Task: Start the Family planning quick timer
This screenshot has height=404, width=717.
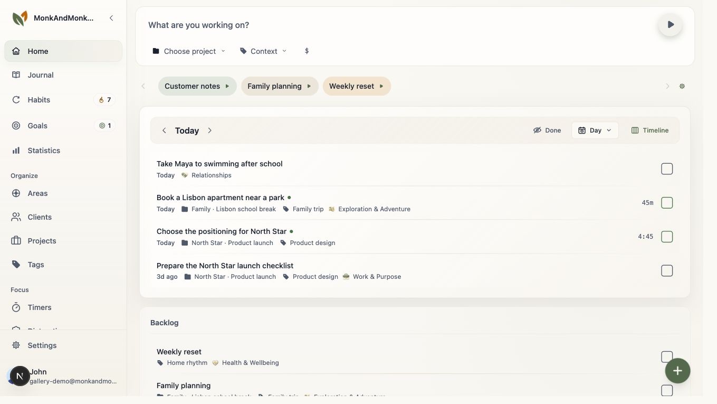Action: [280, 86]
